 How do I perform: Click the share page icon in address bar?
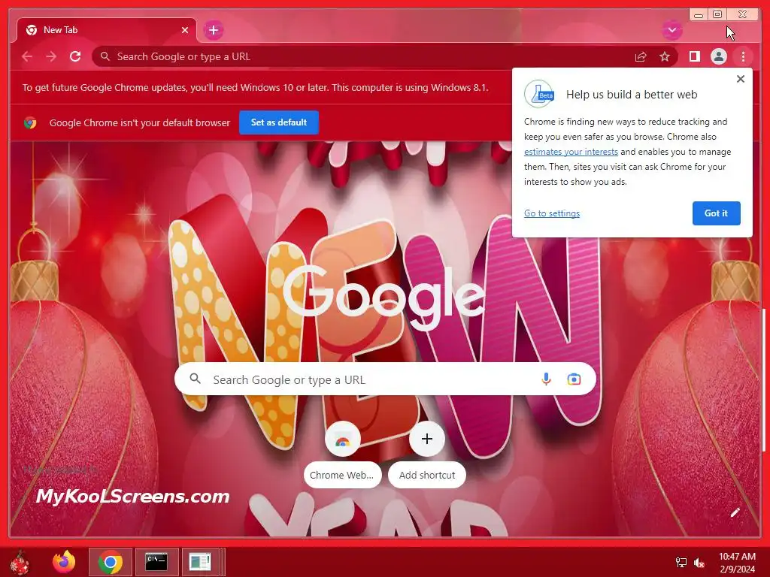[x=641, y=57]
